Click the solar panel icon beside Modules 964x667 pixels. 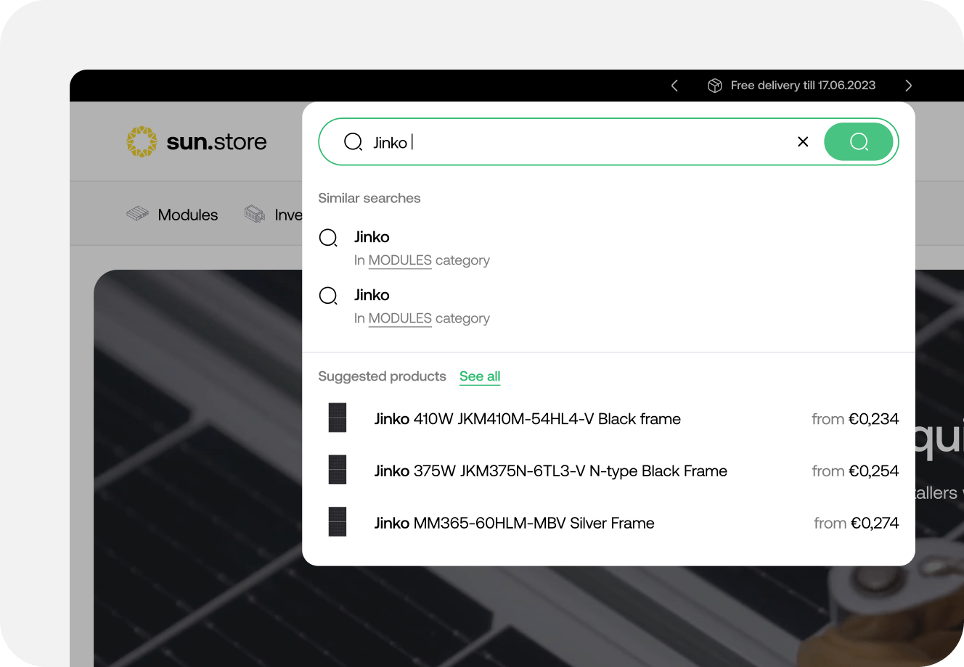point(137,214)
